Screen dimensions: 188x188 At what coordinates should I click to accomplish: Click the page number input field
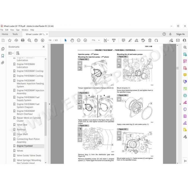50,40
